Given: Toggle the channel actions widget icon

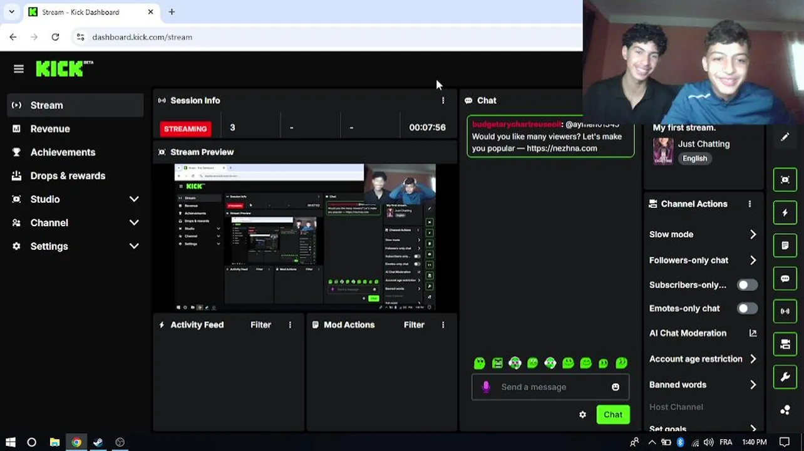Looking at the screenshot, I should 785,345.
